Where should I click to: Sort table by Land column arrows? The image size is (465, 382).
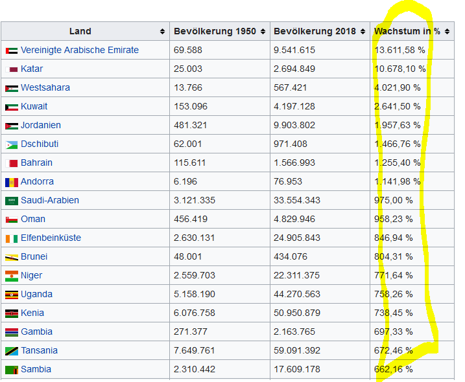click(x=161, y=31)
